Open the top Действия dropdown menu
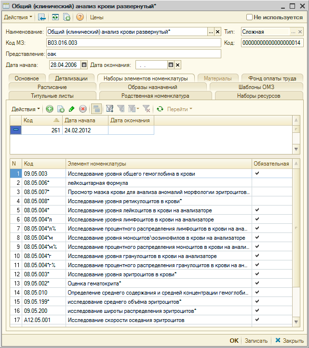The height and width of the screenshot is (348, 309). click(x=18, y=17)
